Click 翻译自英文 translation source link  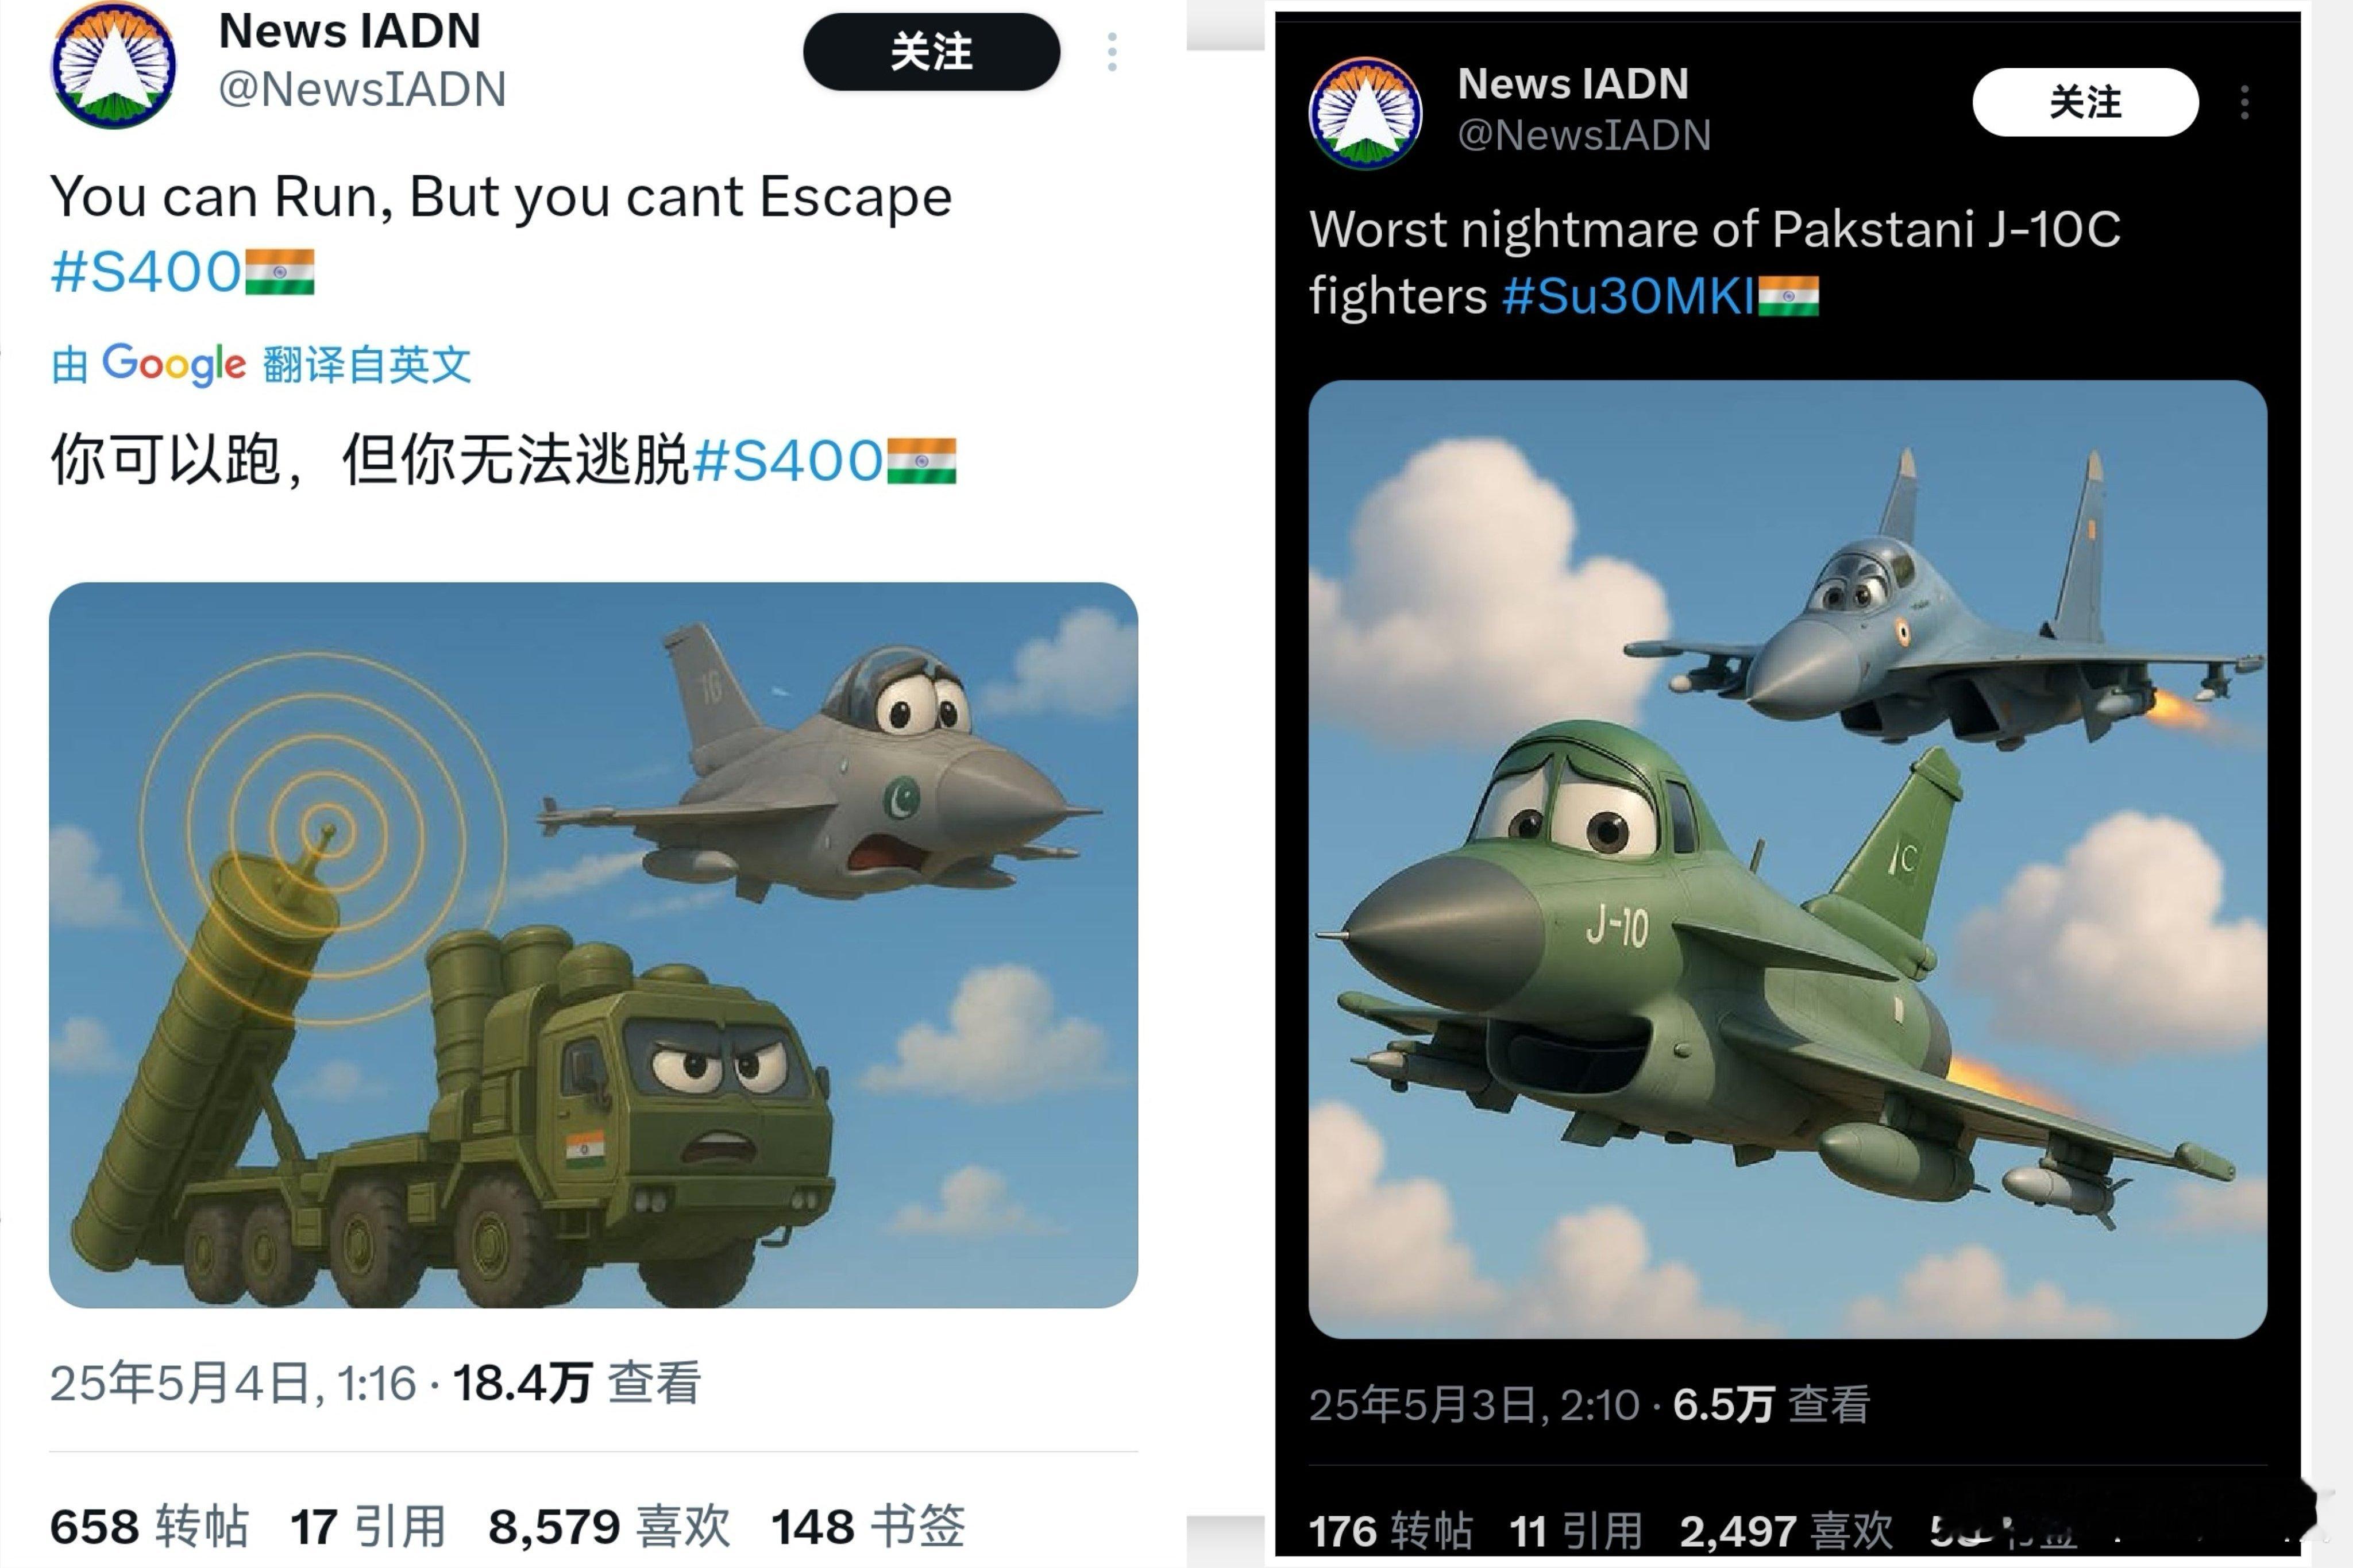367,364
